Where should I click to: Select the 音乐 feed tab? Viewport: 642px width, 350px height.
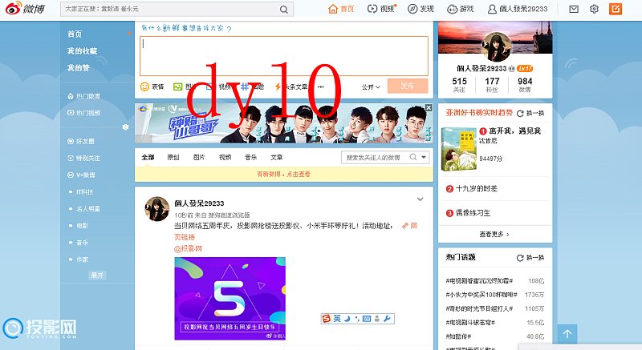[x=250, y=157]
